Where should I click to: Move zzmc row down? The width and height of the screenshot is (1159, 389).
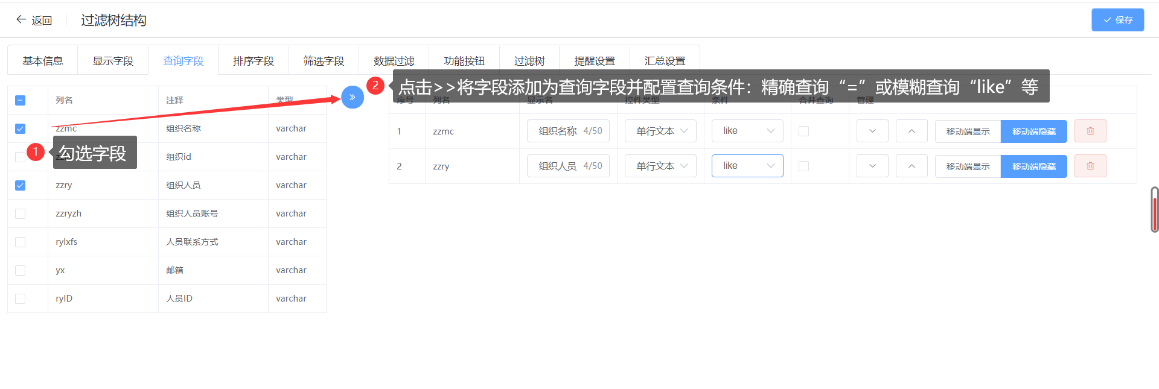pyautogui.click(x=872, y=131)
